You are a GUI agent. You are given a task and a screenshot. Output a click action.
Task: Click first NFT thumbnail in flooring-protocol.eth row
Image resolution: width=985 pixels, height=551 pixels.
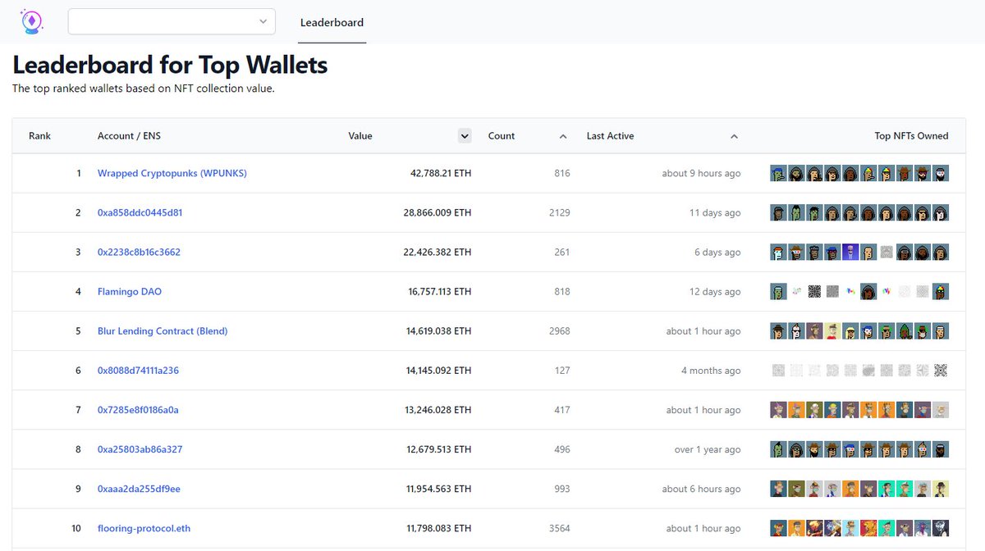tap(778, 528)
